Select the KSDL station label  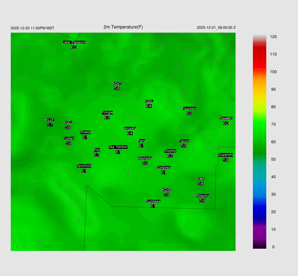pyautogui.click(x=149, y=101)
